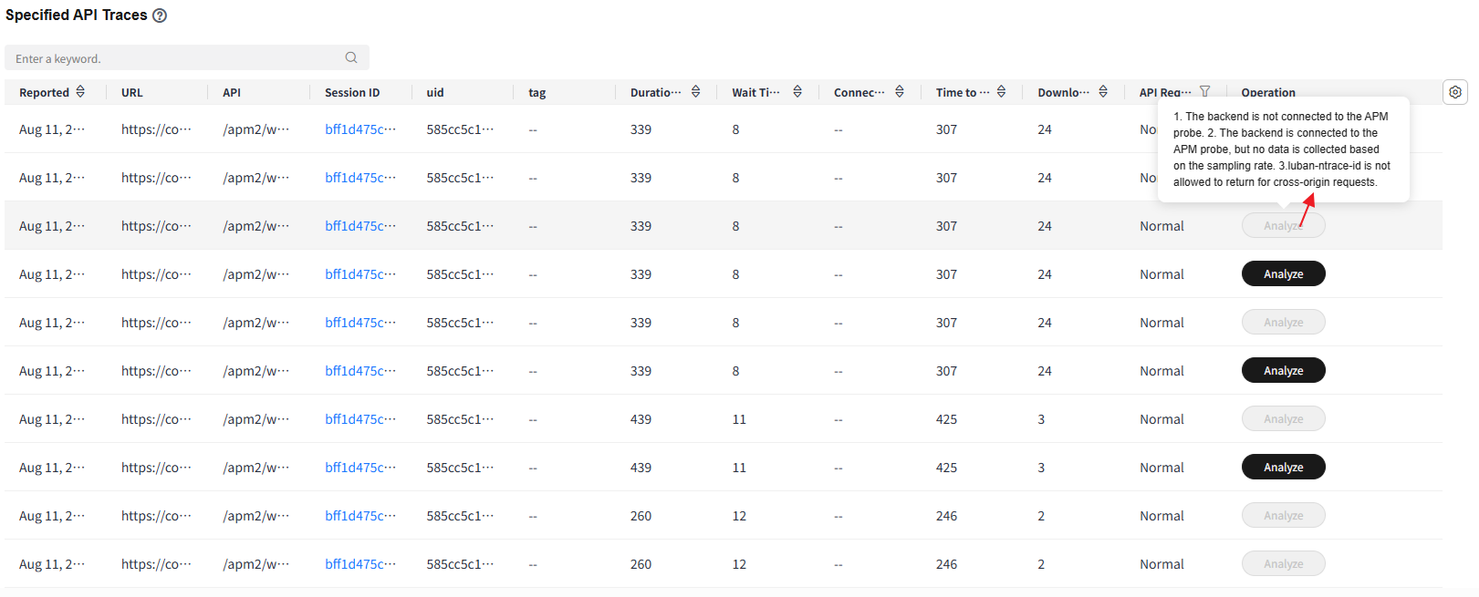This screenshot has width=1479, height=597.
Task: Click the Session ID column header
Action: (x=352, y=92)
